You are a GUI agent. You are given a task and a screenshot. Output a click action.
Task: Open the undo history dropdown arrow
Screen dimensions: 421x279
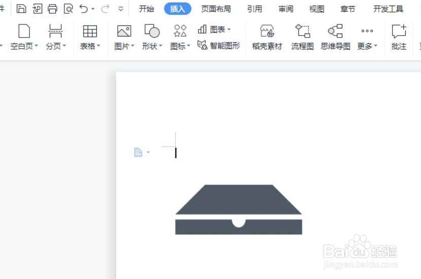tap(93, 9)
